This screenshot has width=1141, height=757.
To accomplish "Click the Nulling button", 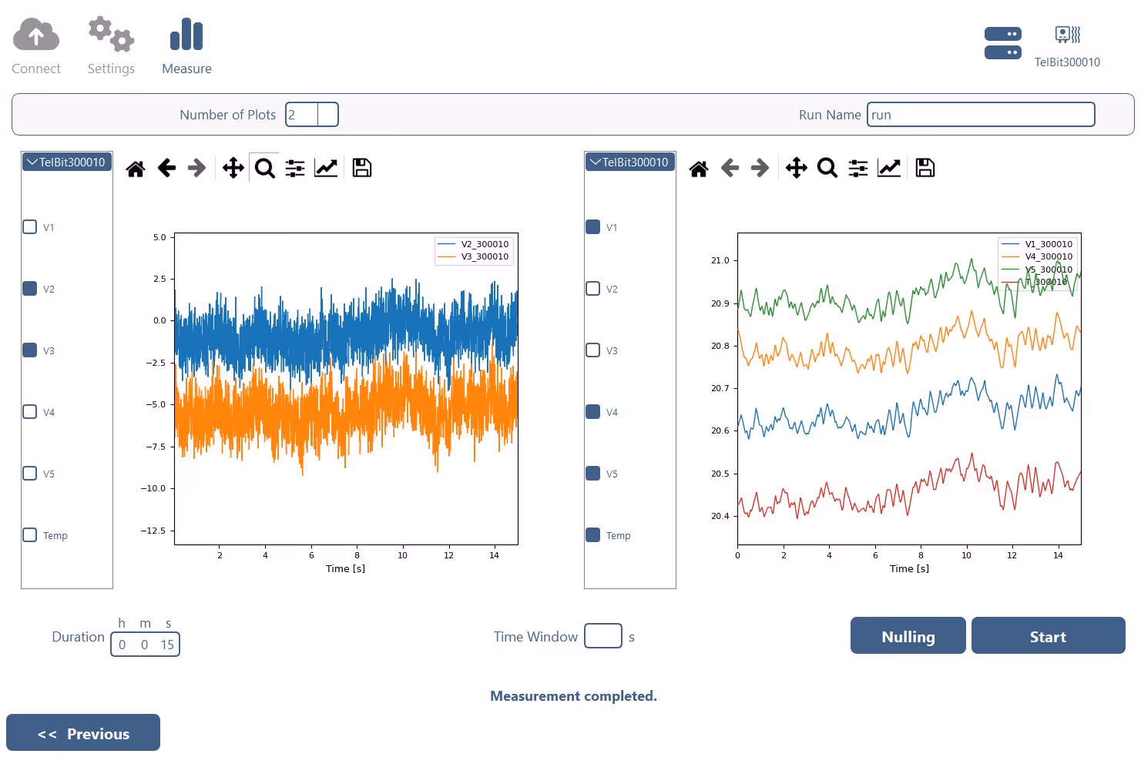I will click(908, 635).
